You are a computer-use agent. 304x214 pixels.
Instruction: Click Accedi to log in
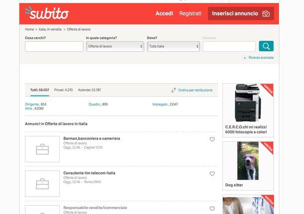pyautogui.click(x=164, y=13)
